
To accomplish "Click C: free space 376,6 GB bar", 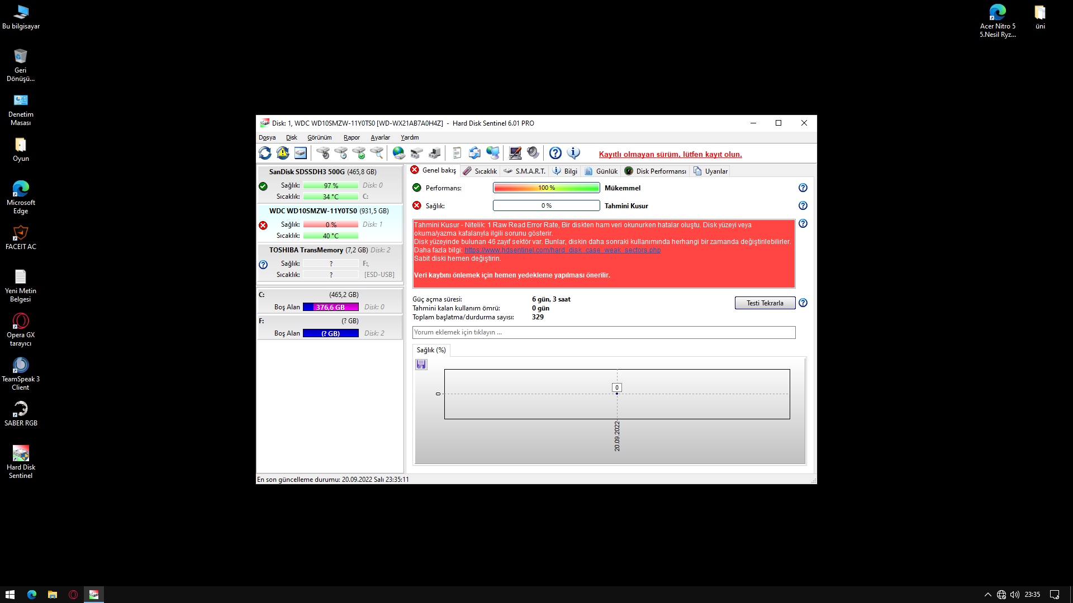I will point(331,307).
